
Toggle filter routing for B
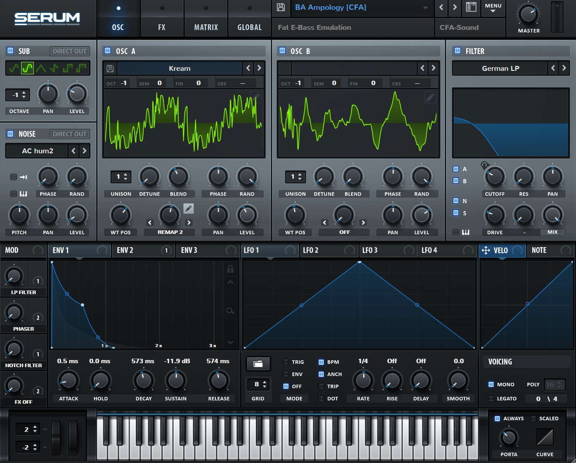click(456, 181)
